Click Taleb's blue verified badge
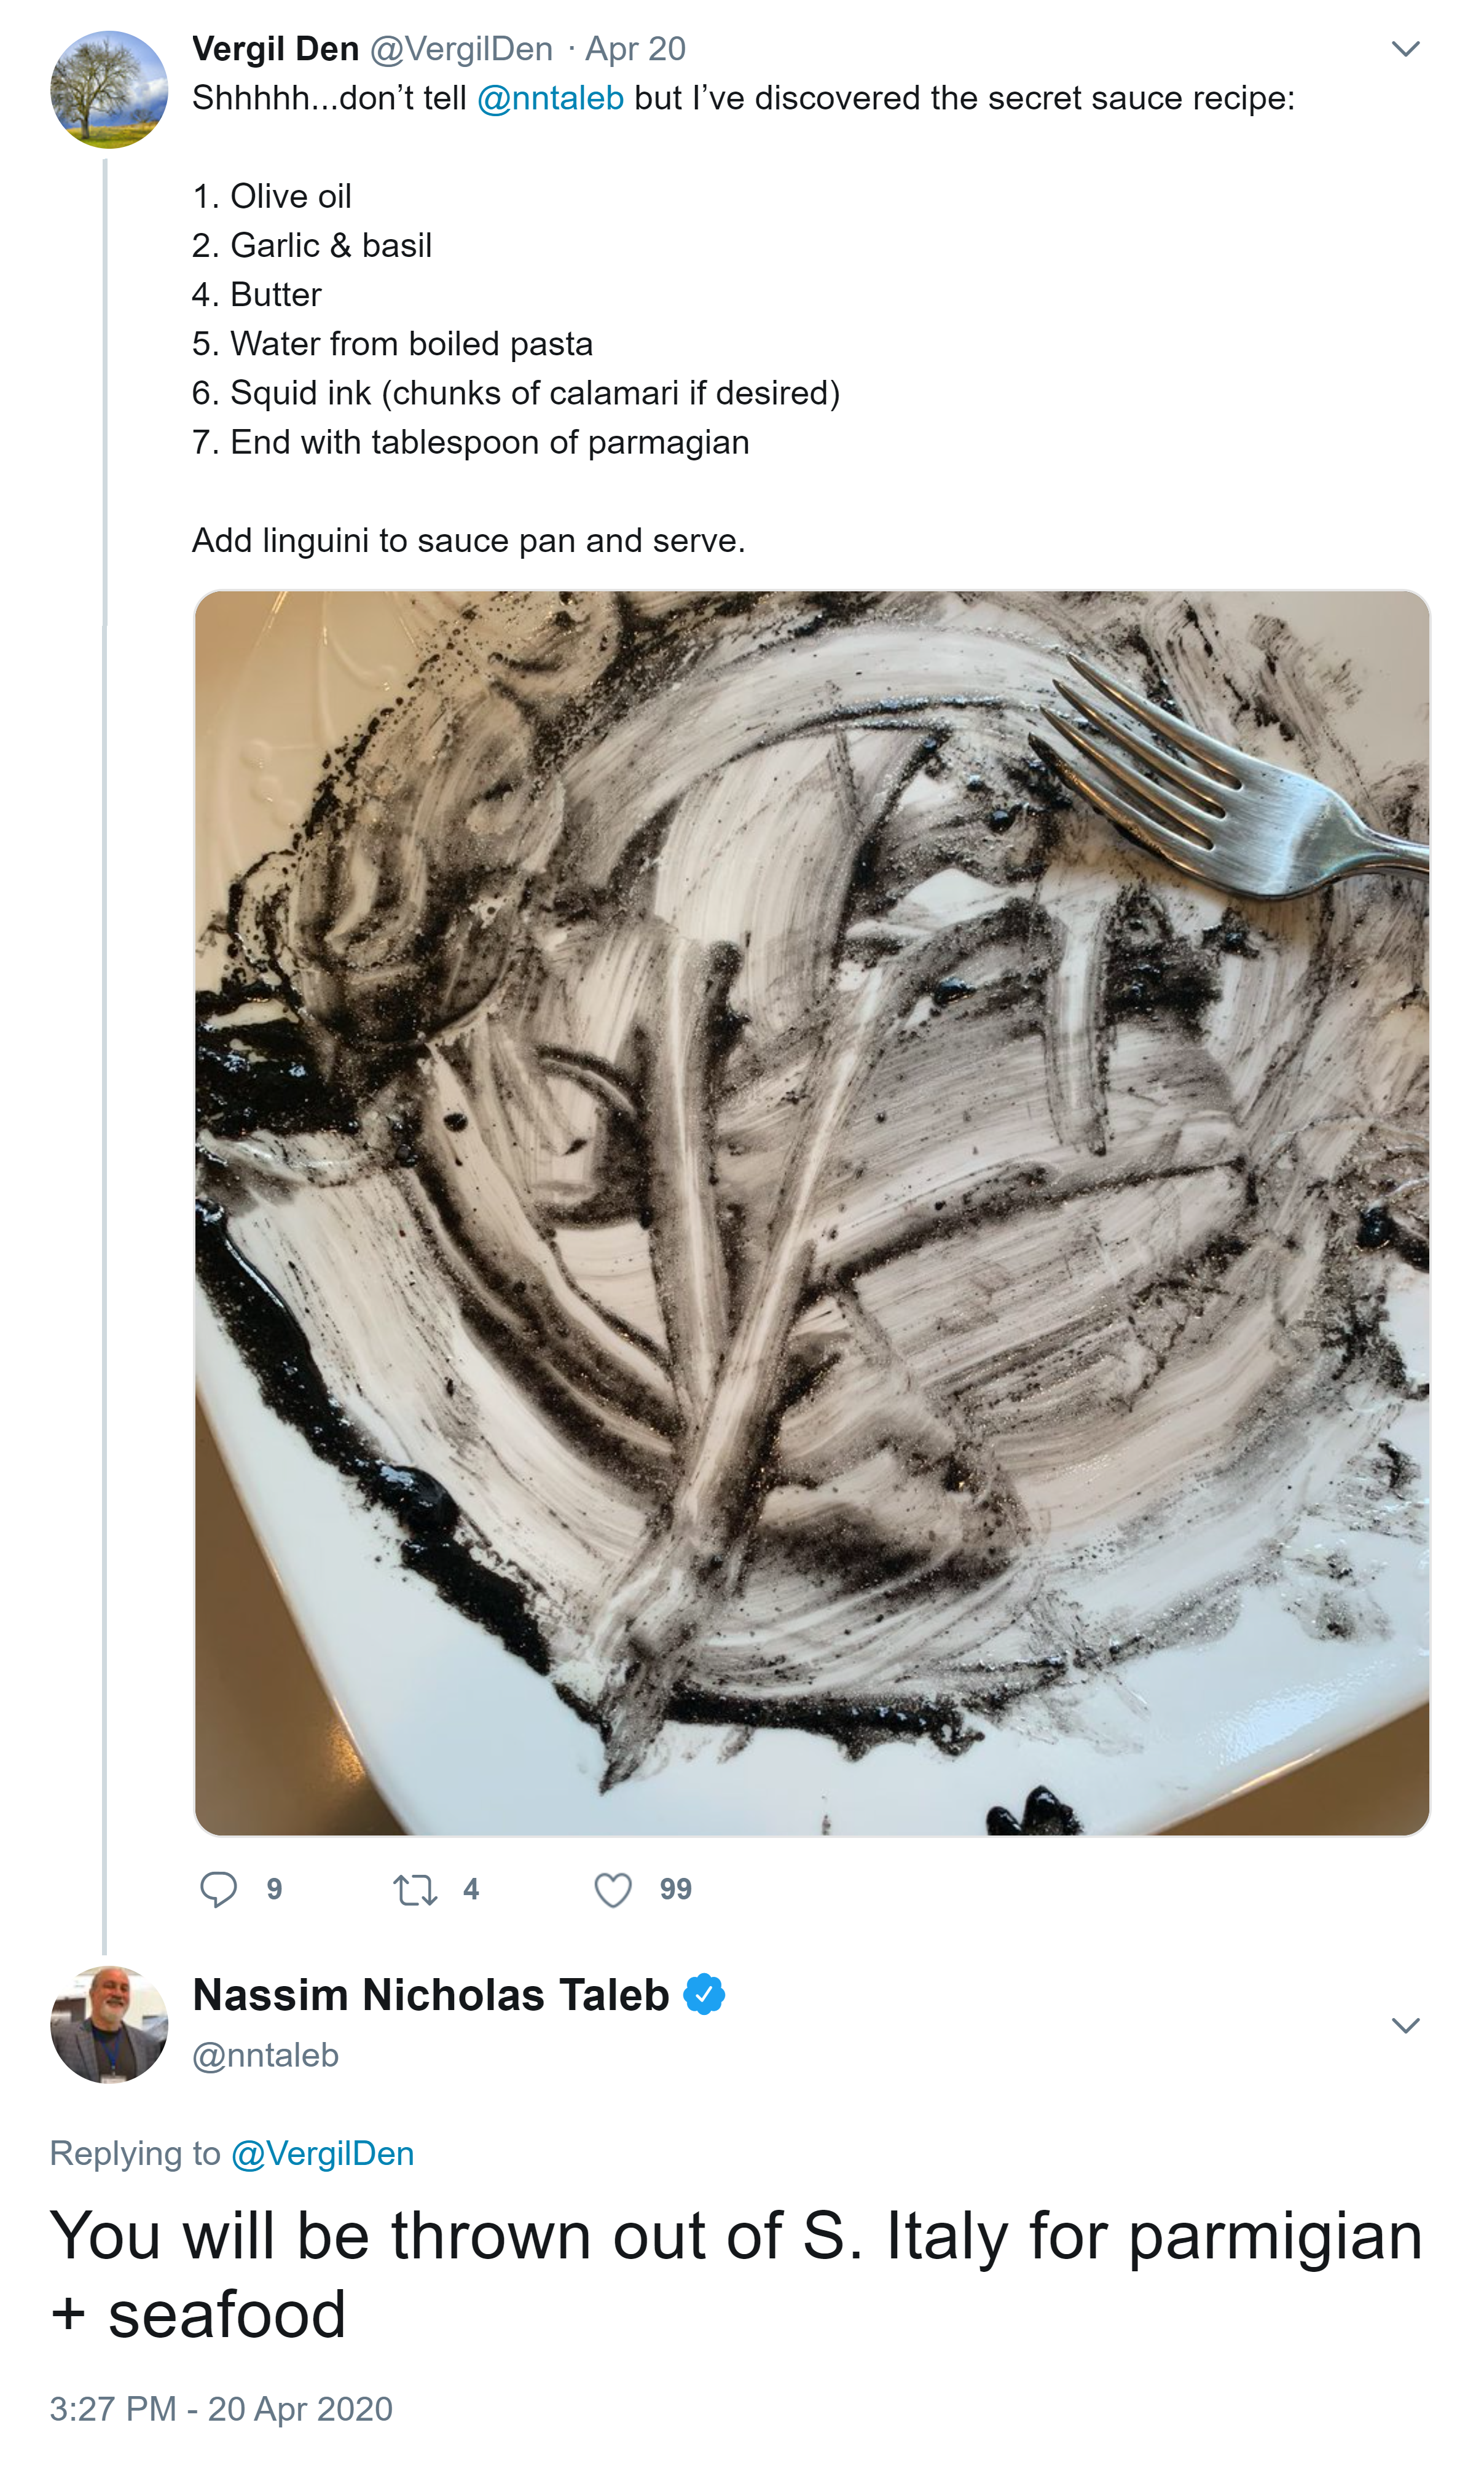This screenshot has height=2476, width=1484. [x=705, y=1995]
